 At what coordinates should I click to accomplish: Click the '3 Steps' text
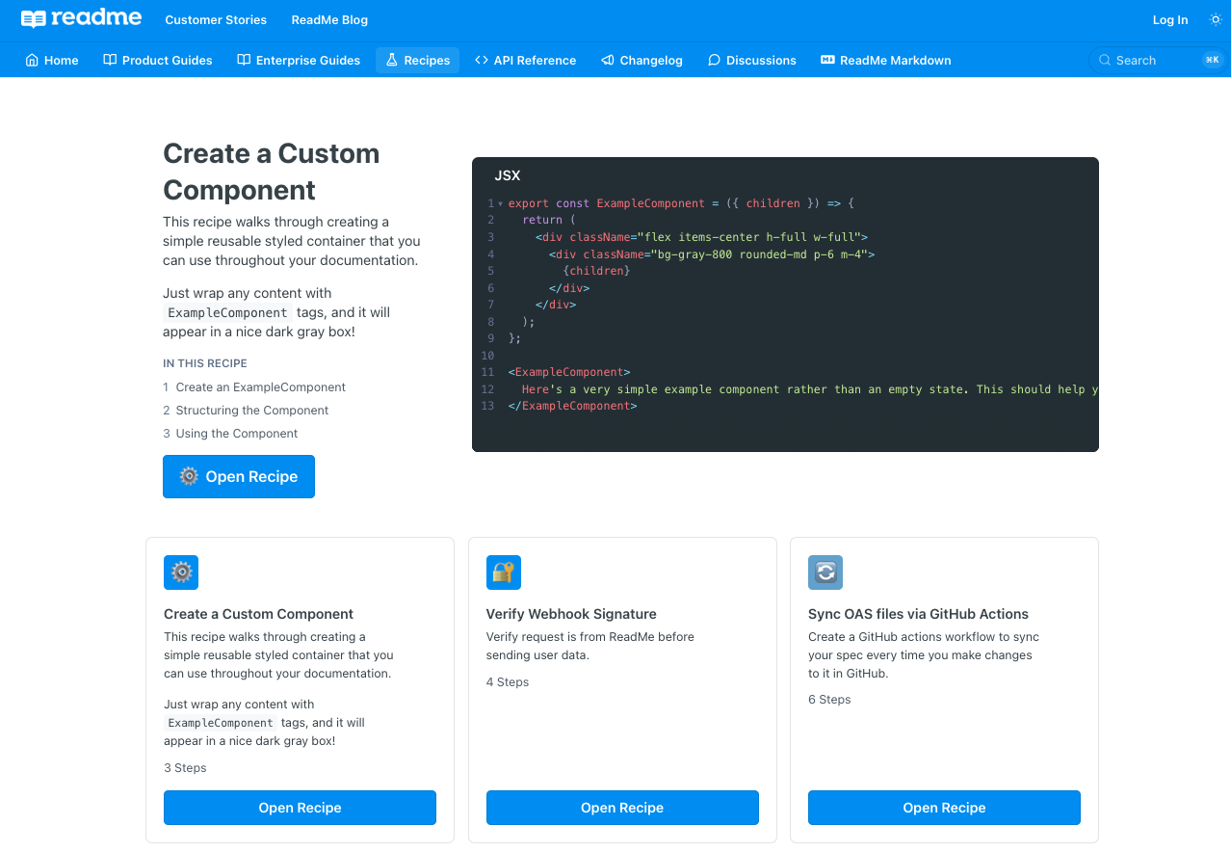click(x=185, y=768)
